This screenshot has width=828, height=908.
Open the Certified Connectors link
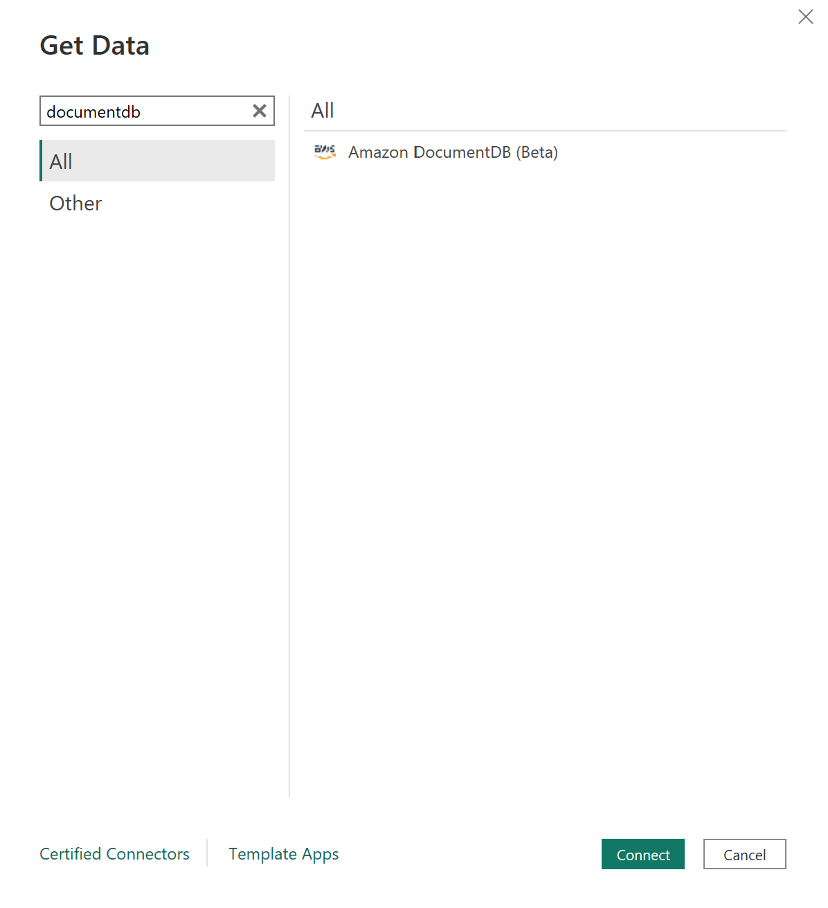point(114,854)
